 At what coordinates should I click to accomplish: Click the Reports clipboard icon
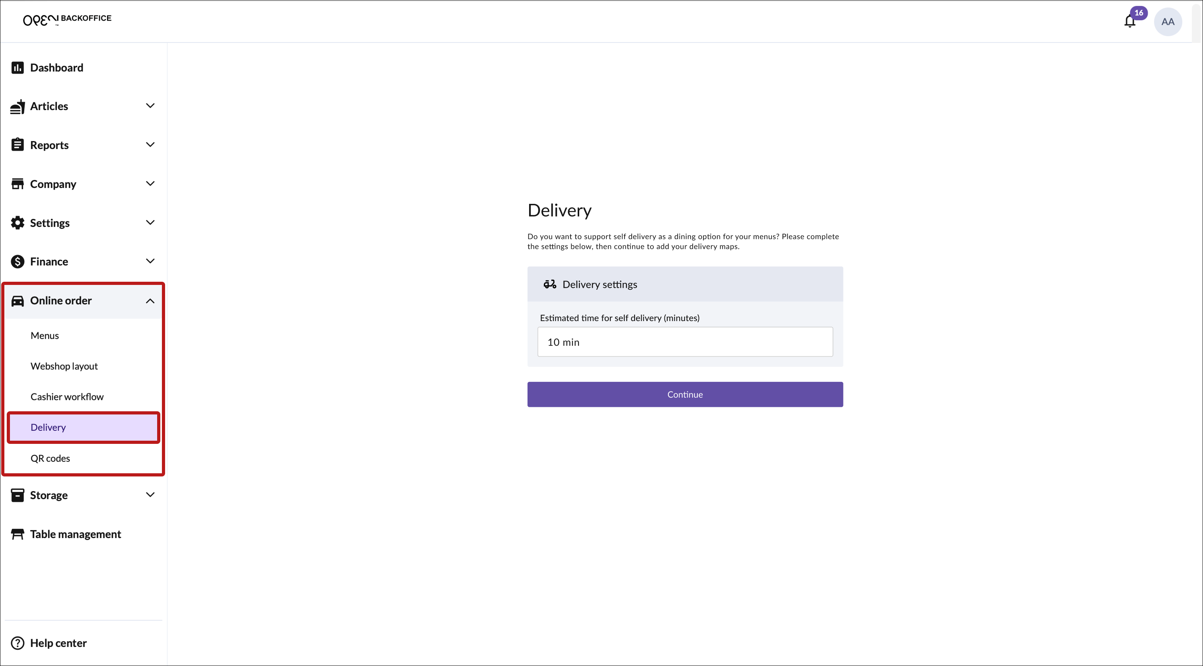point(17,145)
